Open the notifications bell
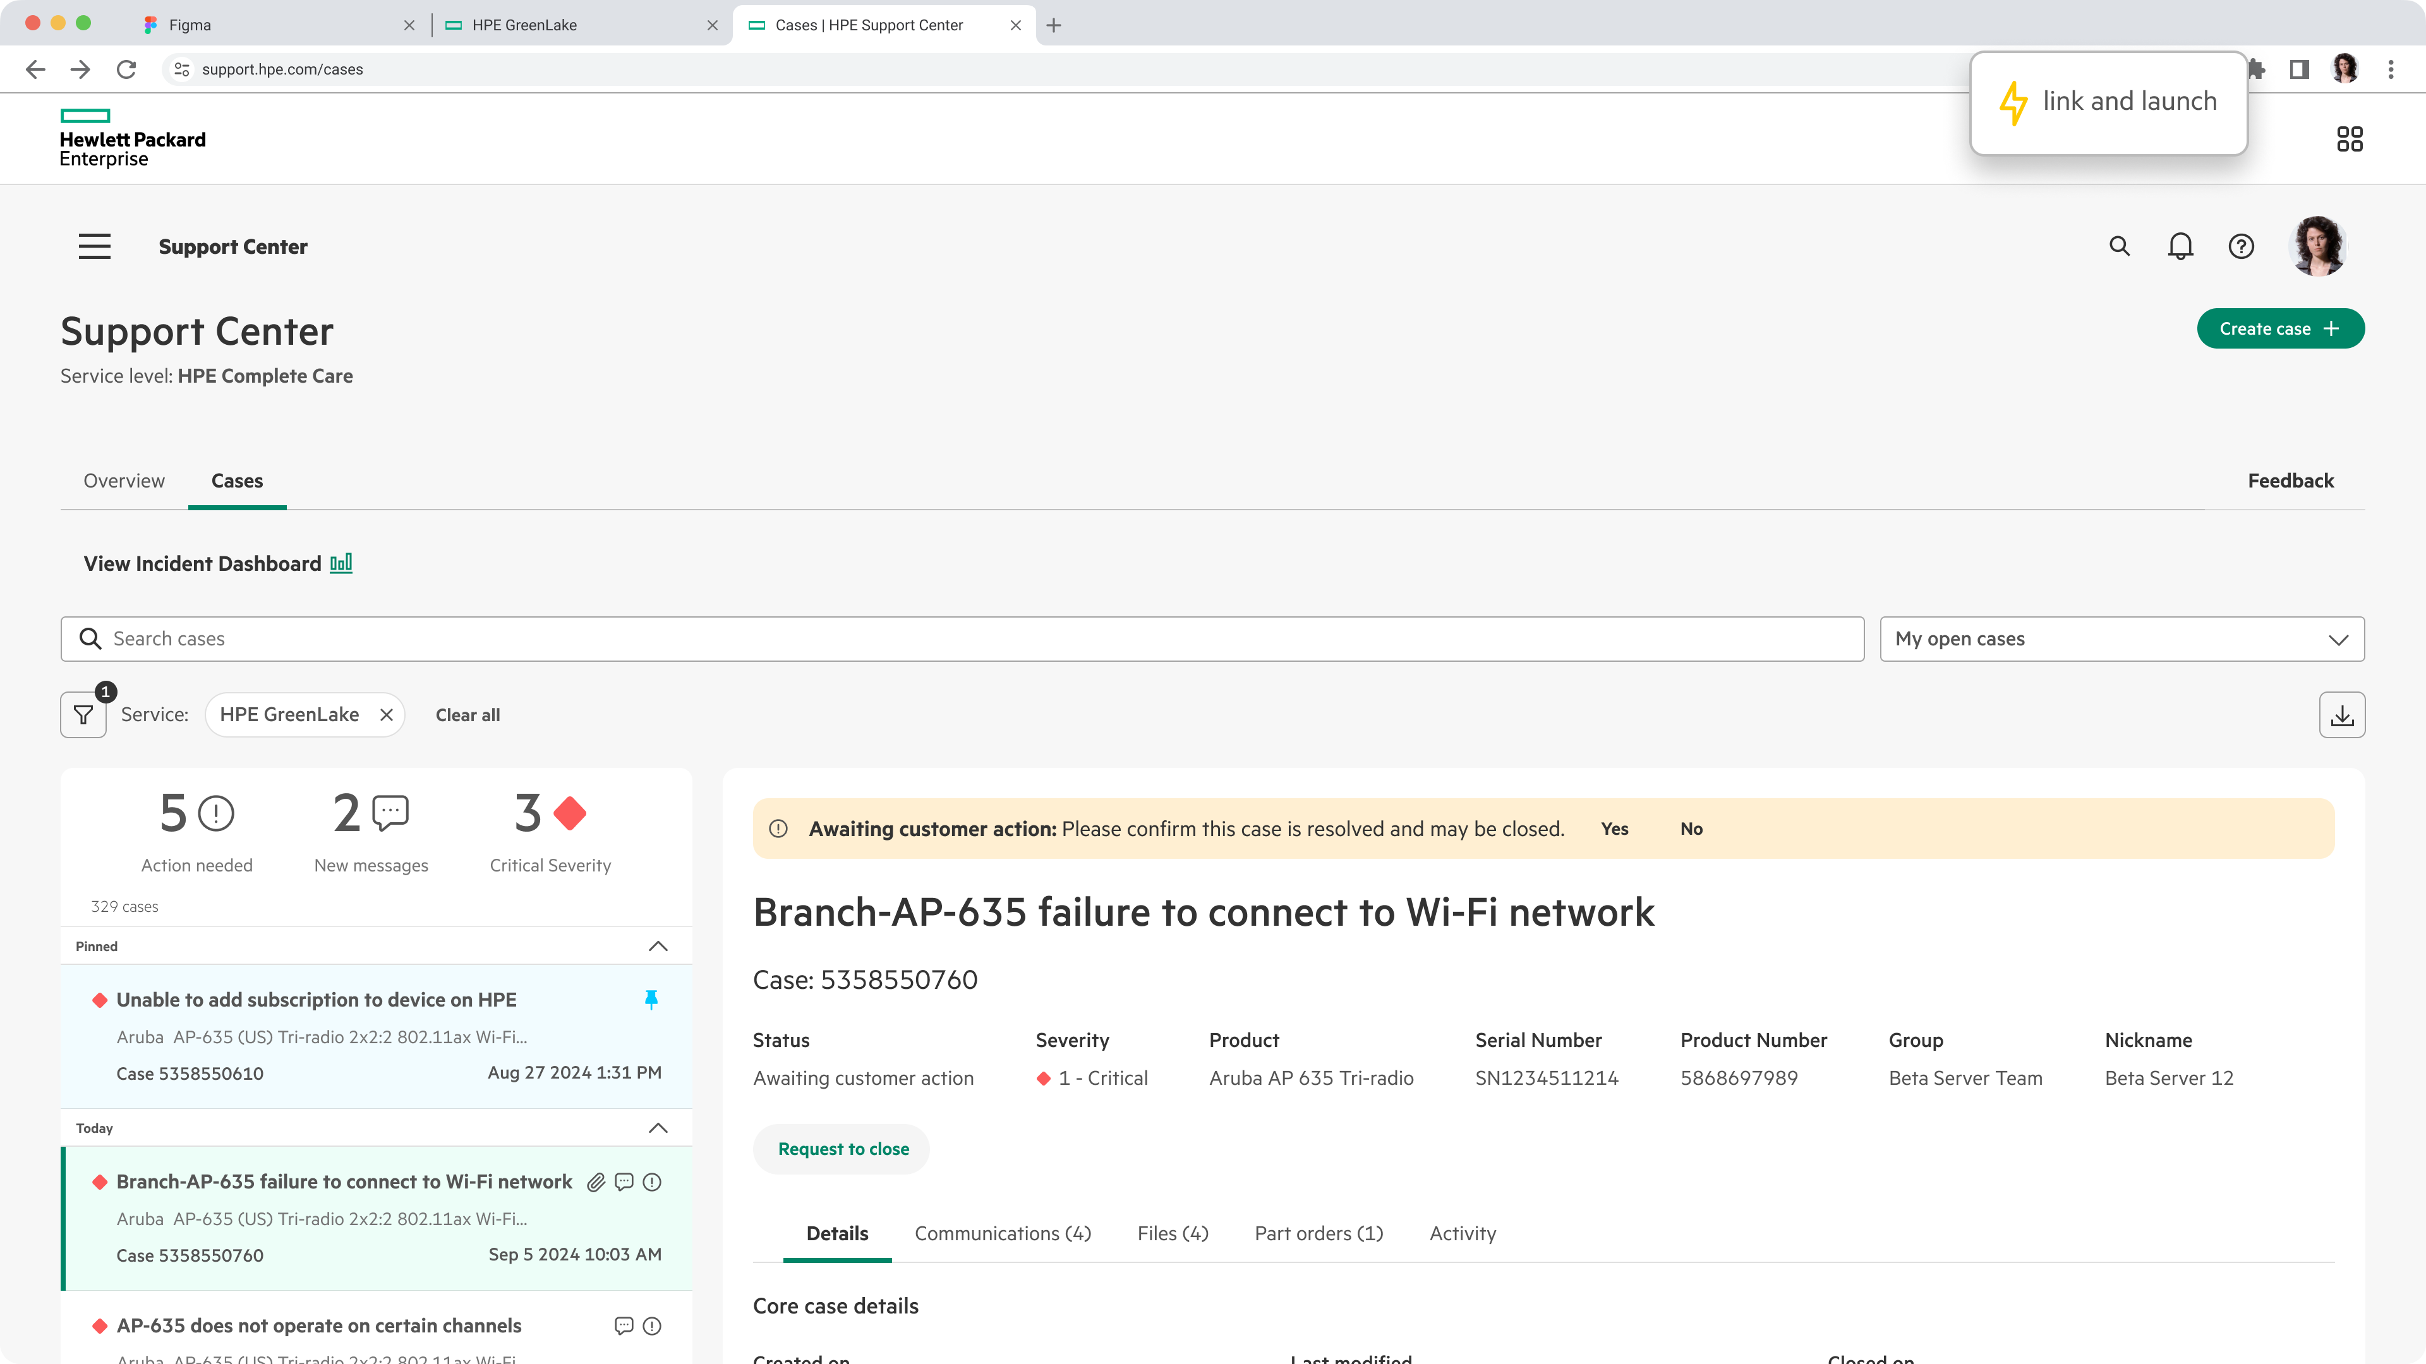 (2180, 247)
